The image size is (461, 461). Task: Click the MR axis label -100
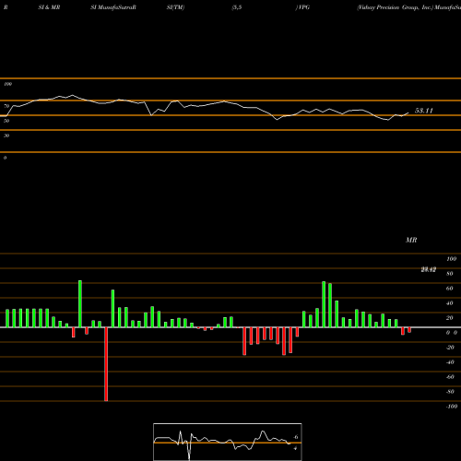pos(452,407)
